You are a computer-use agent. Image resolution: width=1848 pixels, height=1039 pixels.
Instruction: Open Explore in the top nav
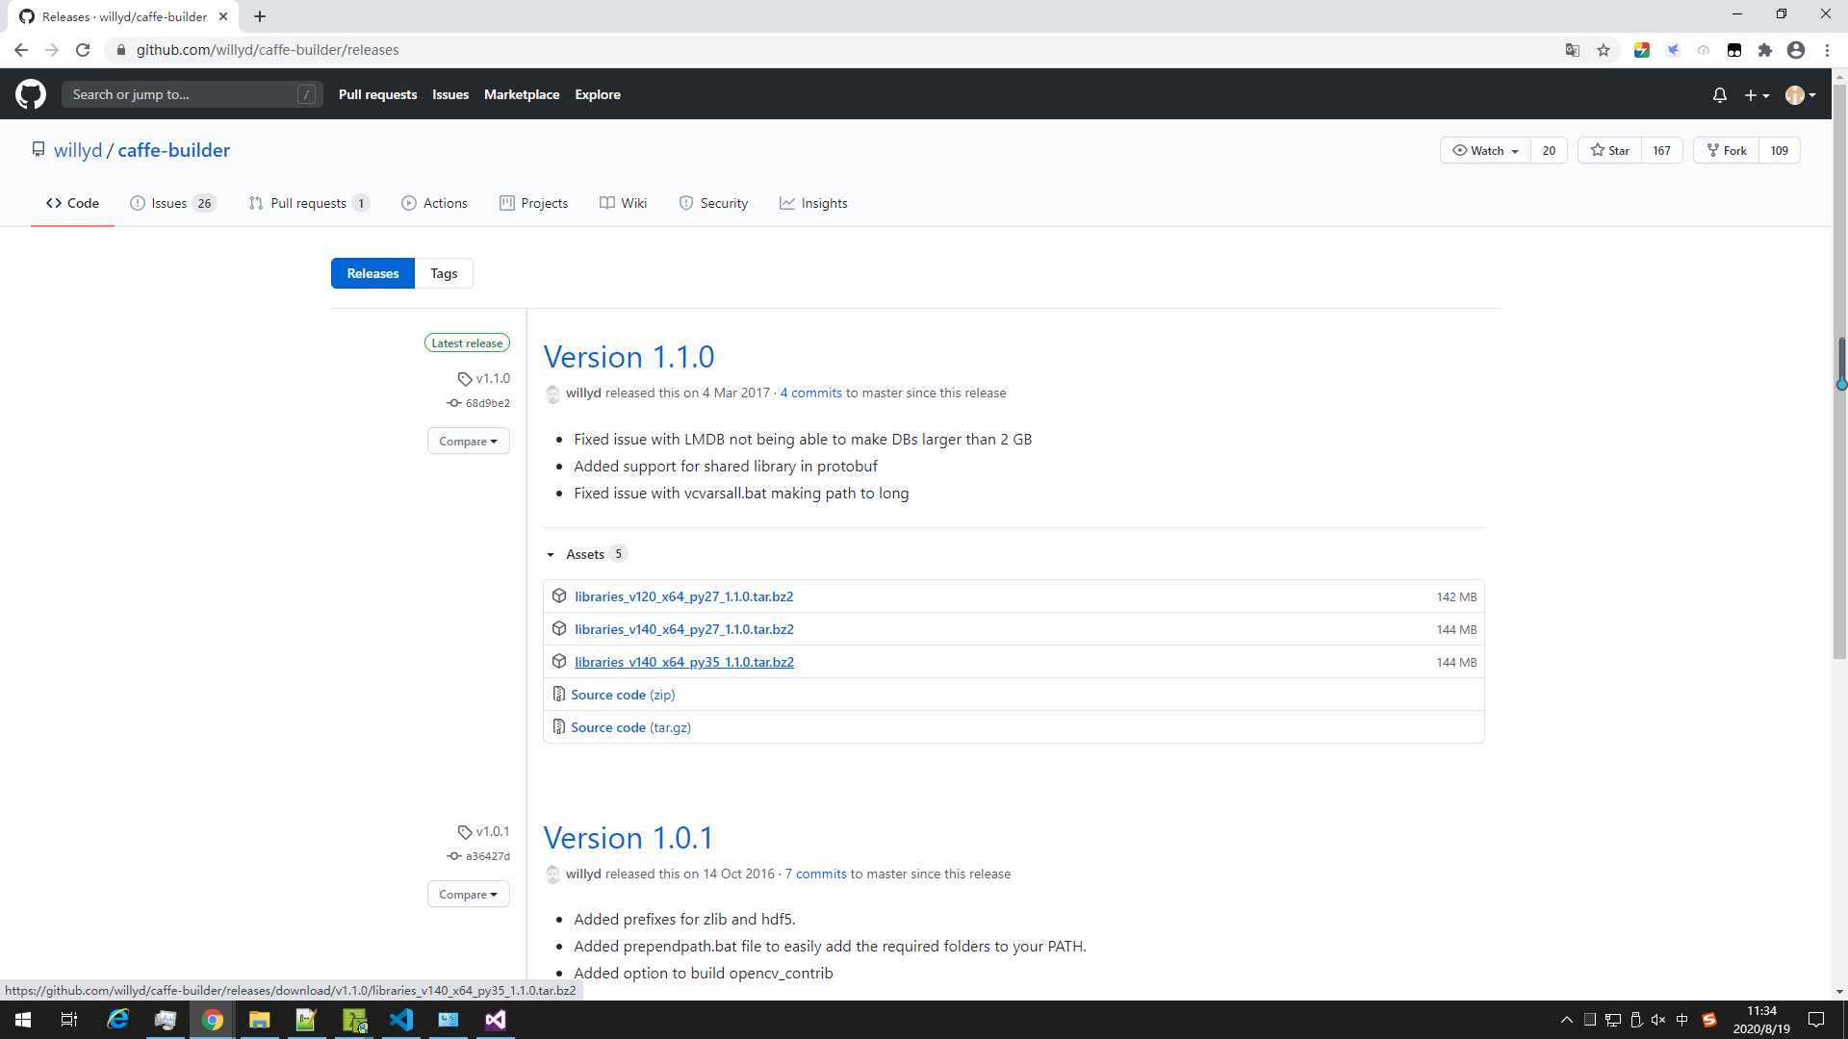coord(598,94)
